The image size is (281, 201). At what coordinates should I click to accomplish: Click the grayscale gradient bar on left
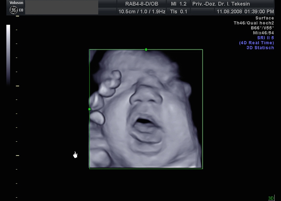8,54
